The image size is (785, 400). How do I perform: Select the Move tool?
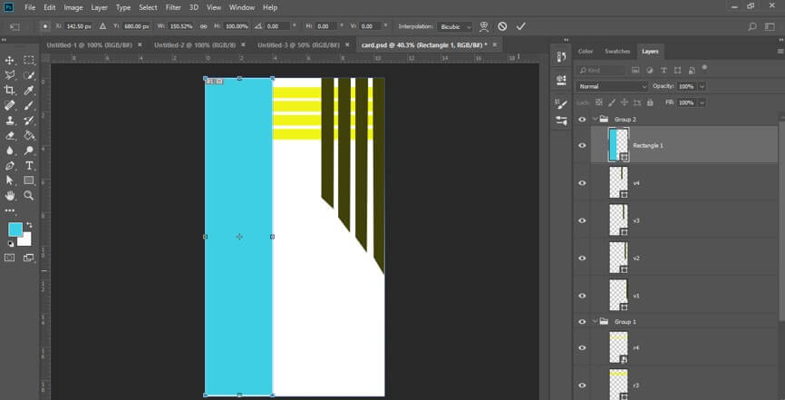click(10, 61)
